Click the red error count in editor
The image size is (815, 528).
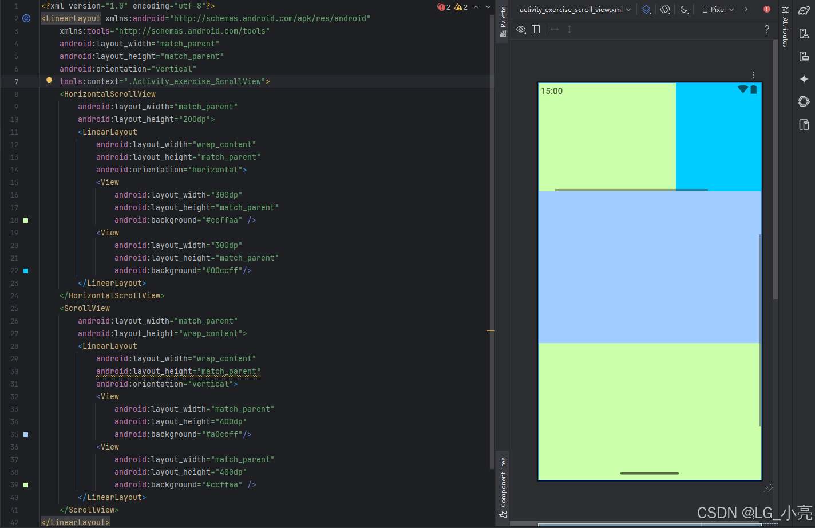pyautogui.click(x=444, y=7)
